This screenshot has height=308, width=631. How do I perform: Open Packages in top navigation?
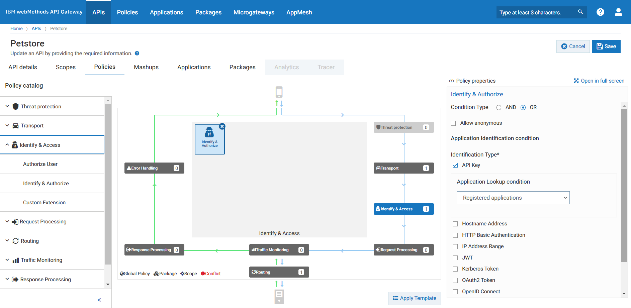[208, 12]
